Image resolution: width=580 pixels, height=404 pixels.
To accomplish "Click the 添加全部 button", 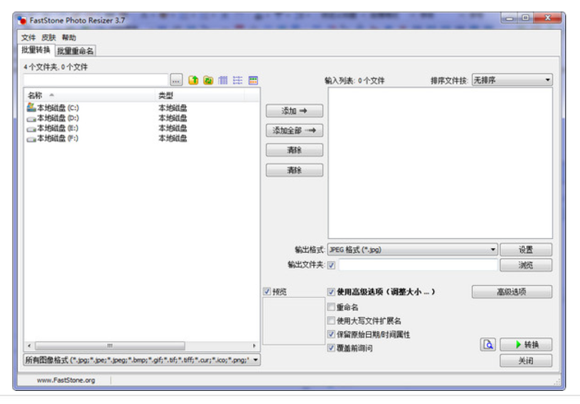I will 295,131.
